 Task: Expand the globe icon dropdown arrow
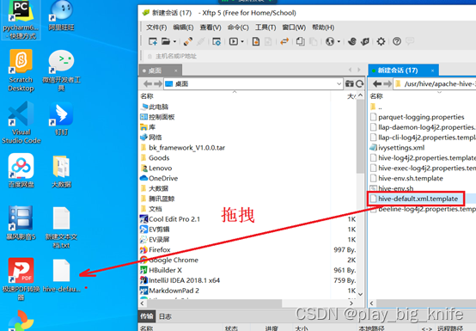click(x=339, y=41)
